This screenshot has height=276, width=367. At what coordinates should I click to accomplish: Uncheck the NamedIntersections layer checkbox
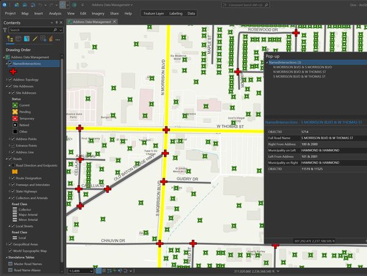[10, 63]
